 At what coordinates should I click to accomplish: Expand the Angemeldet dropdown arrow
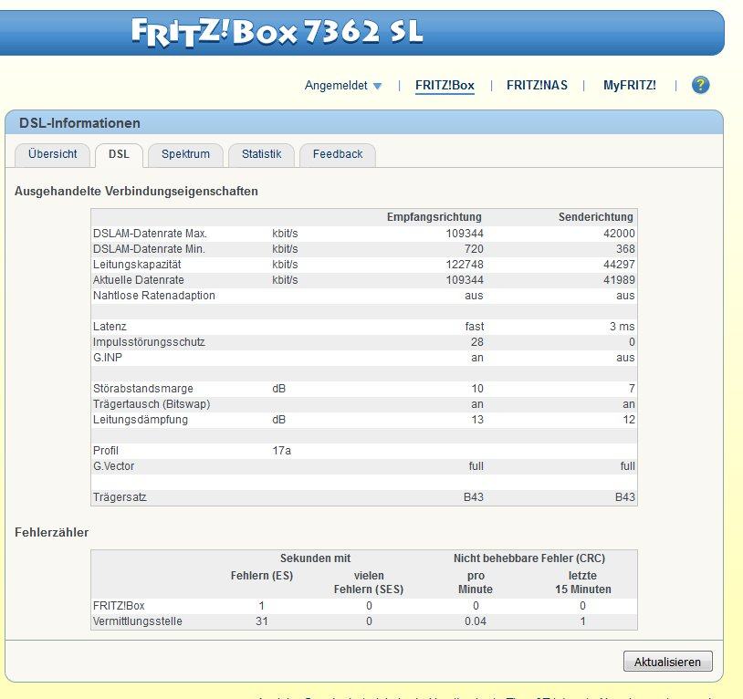[377, 86]
